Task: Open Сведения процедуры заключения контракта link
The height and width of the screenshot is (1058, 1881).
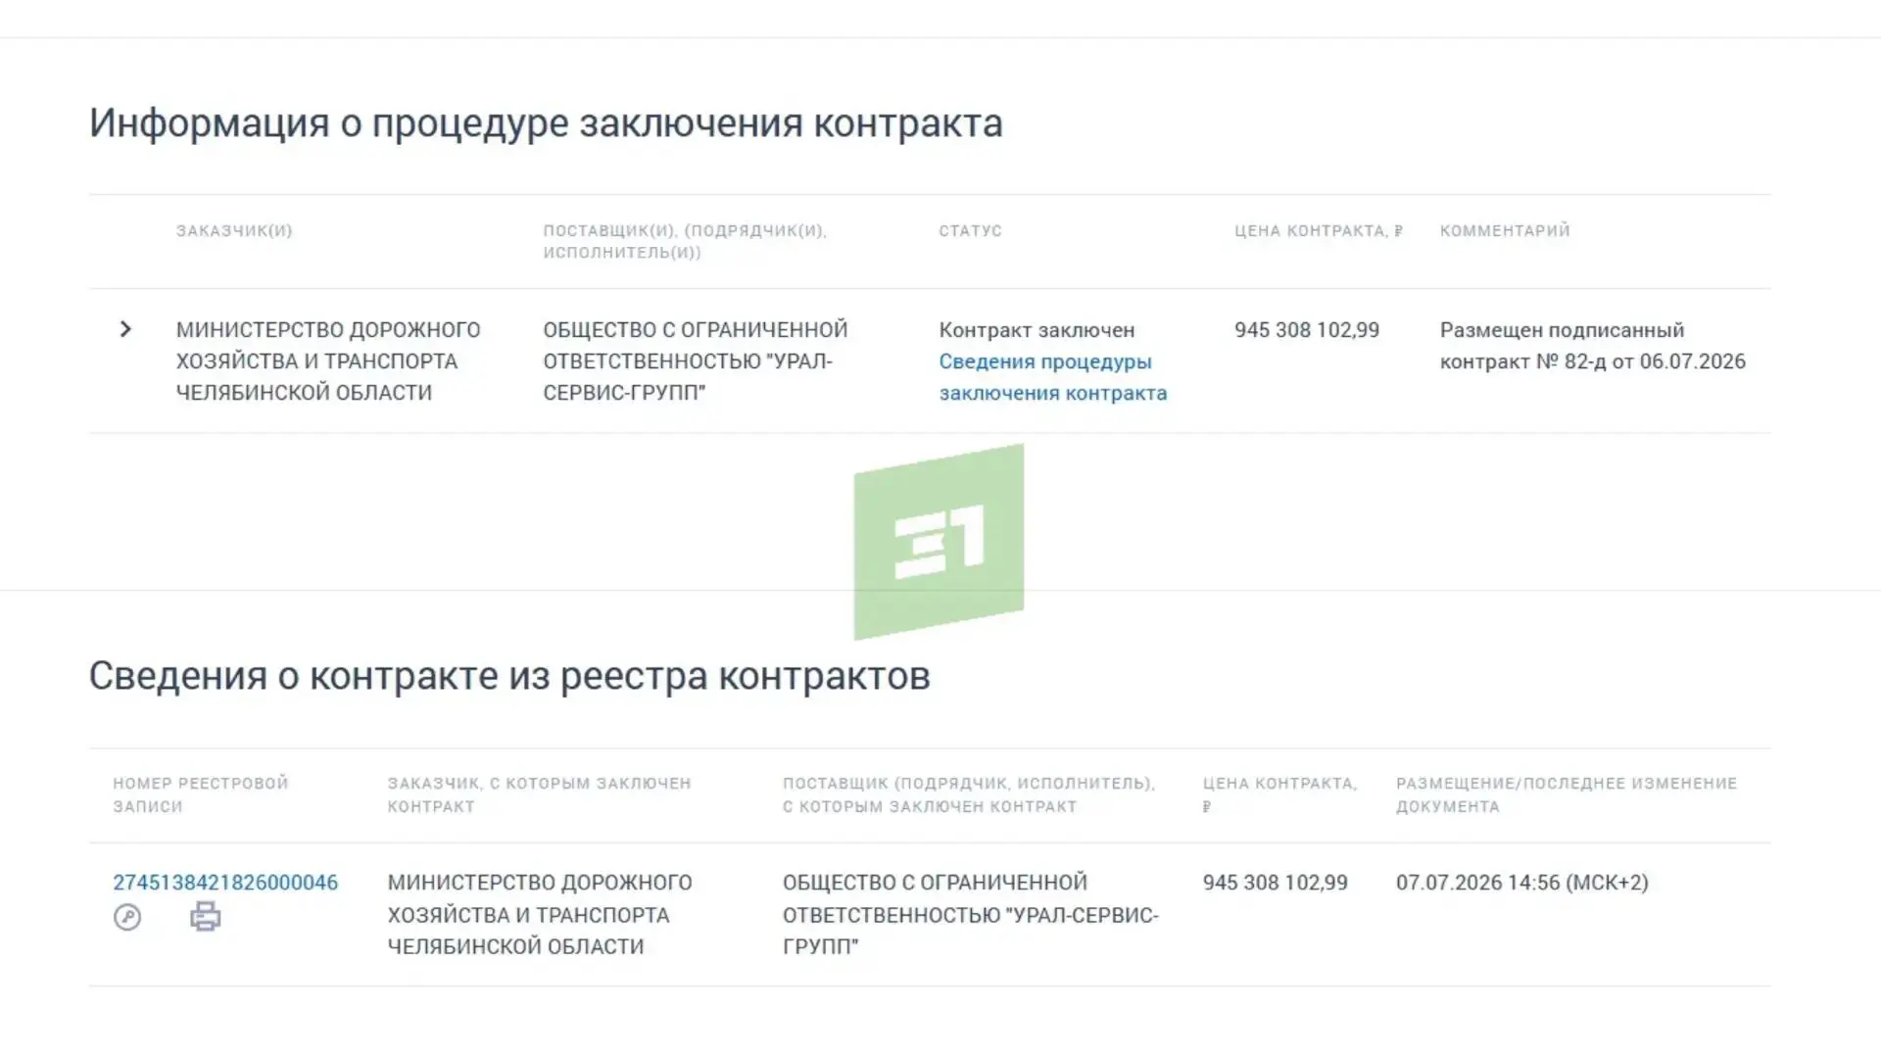Action: point(1053,377)
